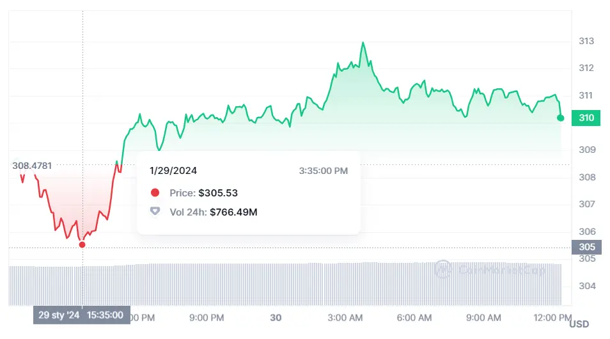Click the 6:00 AM time axis label

(414, 318)
